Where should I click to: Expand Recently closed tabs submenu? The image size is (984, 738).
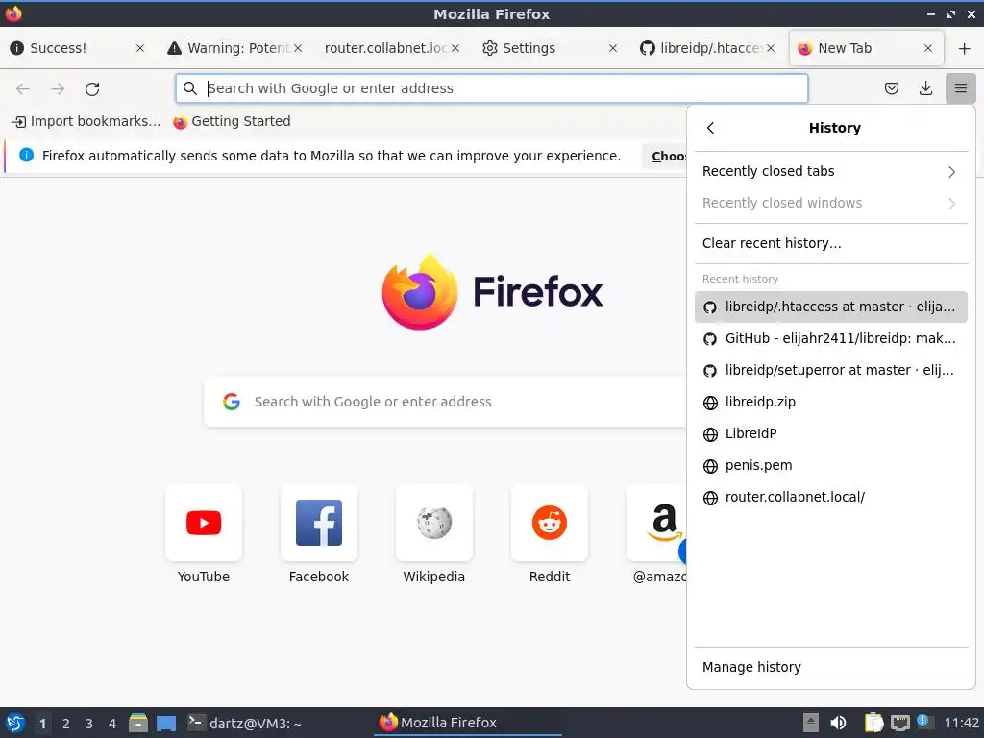pyautogui.click(x=831, y=171)
